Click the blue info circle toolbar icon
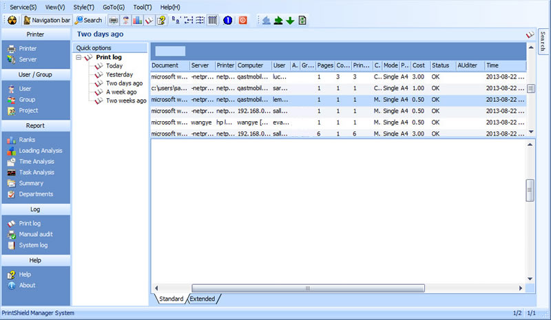 click(227, 21)
